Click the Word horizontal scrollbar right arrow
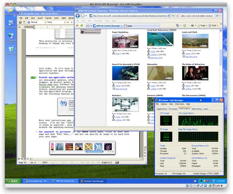 point(142,159)
